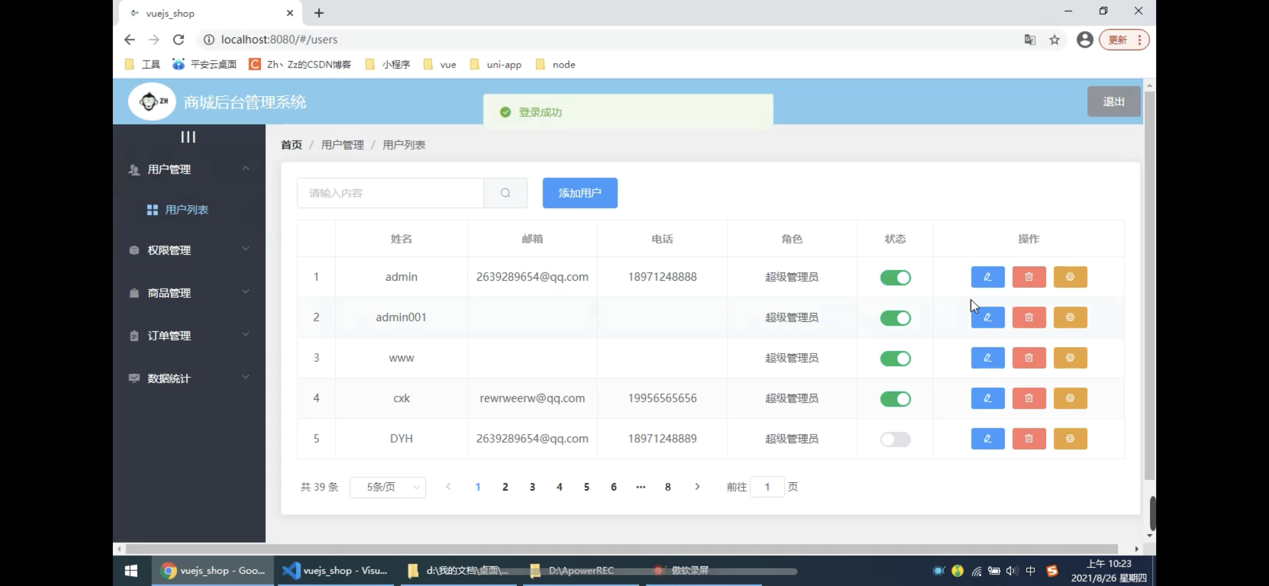Open the Windows Start menu
Viewport: 1269px width, 586px height.
(x=131, y=570)
